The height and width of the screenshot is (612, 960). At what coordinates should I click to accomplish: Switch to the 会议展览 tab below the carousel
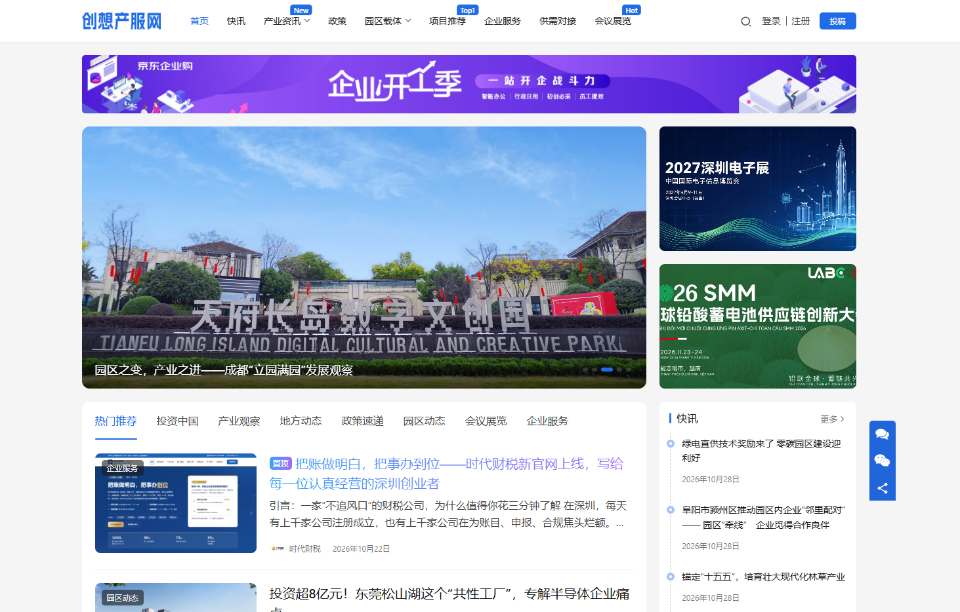pos(486,421)
